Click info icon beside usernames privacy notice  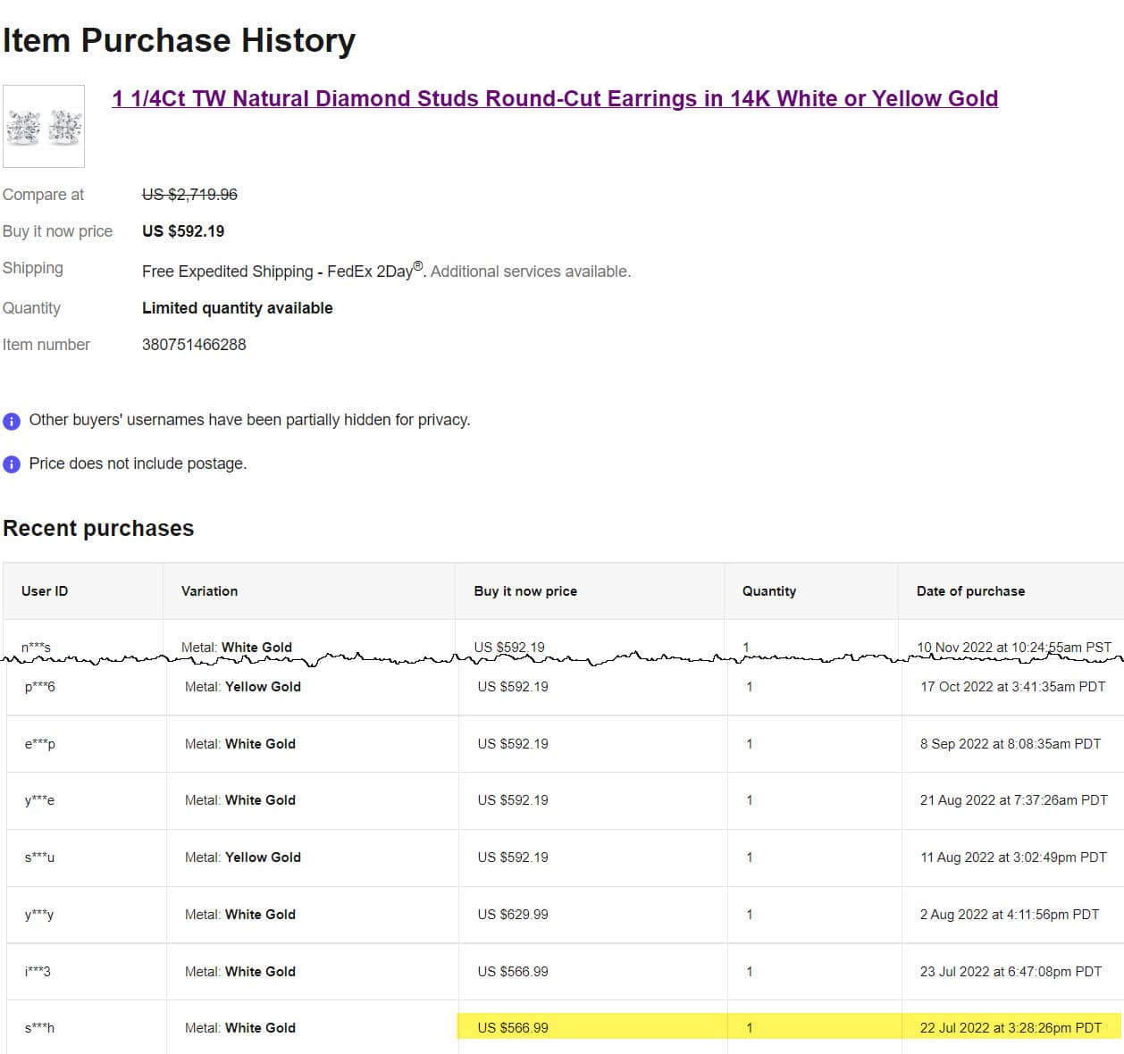coord(12,421)
